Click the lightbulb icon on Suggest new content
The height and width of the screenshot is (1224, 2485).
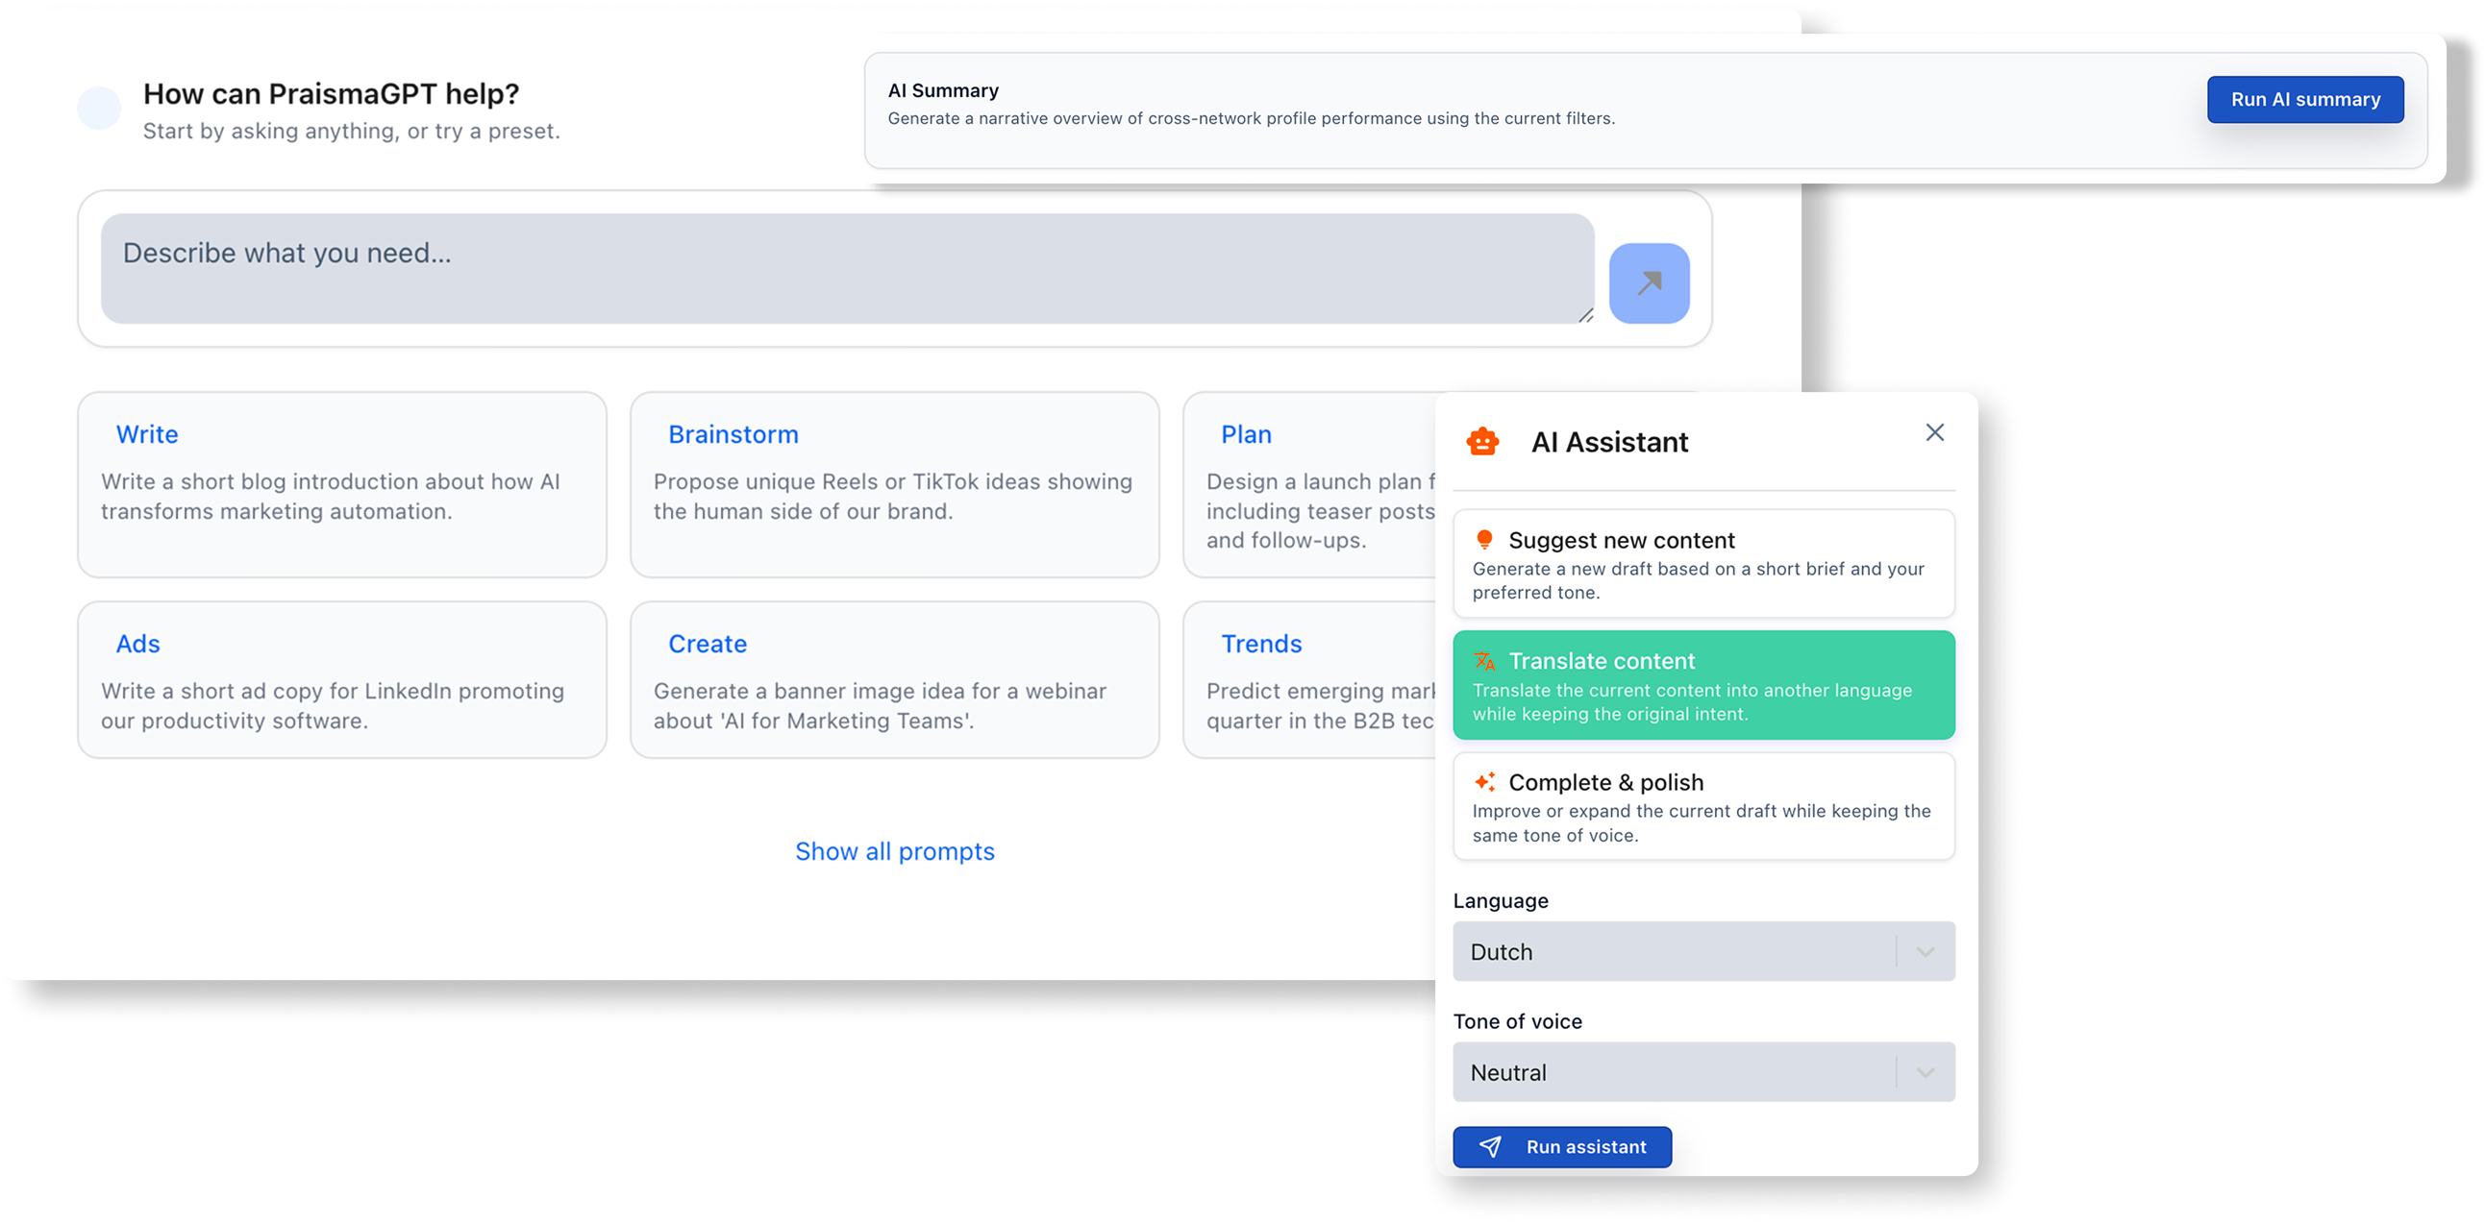click(x=1484, y=540)
